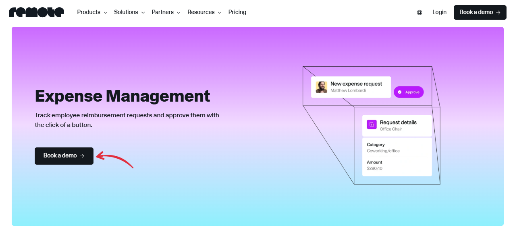Click the New expense request title

coord(356,84)
